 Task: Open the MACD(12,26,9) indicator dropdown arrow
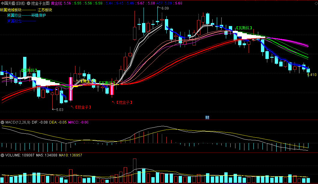[x=2, y=122]
